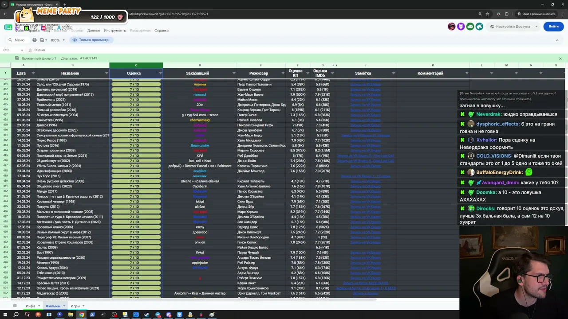Open the filter for the Оценка column

click(x=160, y=73)
